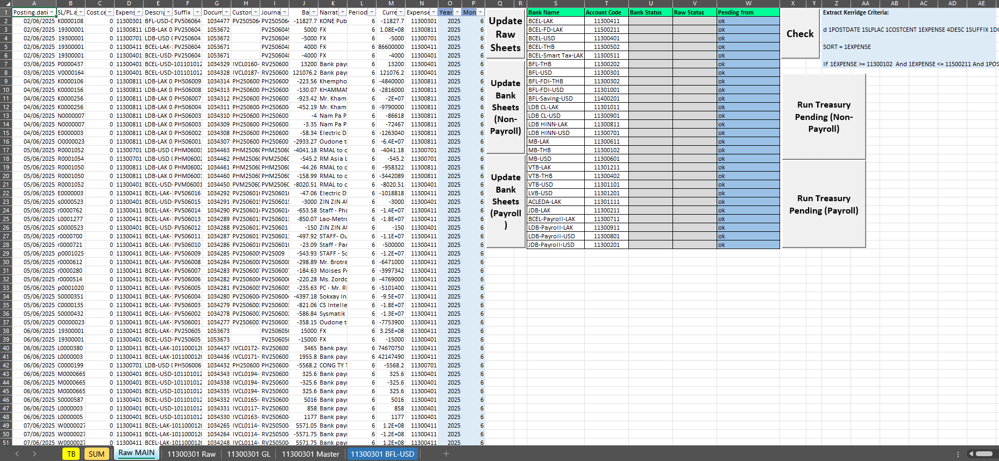Open the Narrat column filter dropdown

coord(343,12)
